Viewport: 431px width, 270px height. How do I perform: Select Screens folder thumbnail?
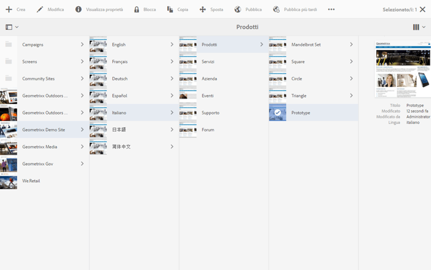(x=9, y=61)
